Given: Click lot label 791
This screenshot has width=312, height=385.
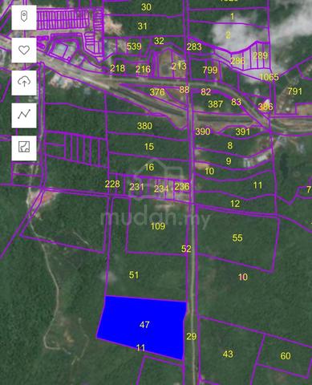Looking at the screenshot, I should pos(295,91).
